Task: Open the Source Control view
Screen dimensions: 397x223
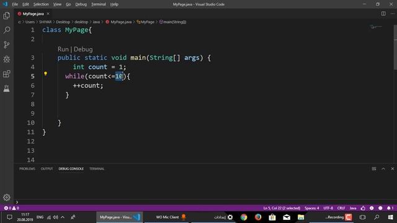Action: click(7, 45)
